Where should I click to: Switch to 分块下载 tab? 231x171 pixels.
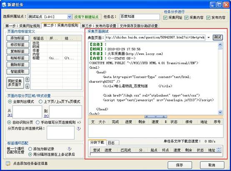[97, 142]
